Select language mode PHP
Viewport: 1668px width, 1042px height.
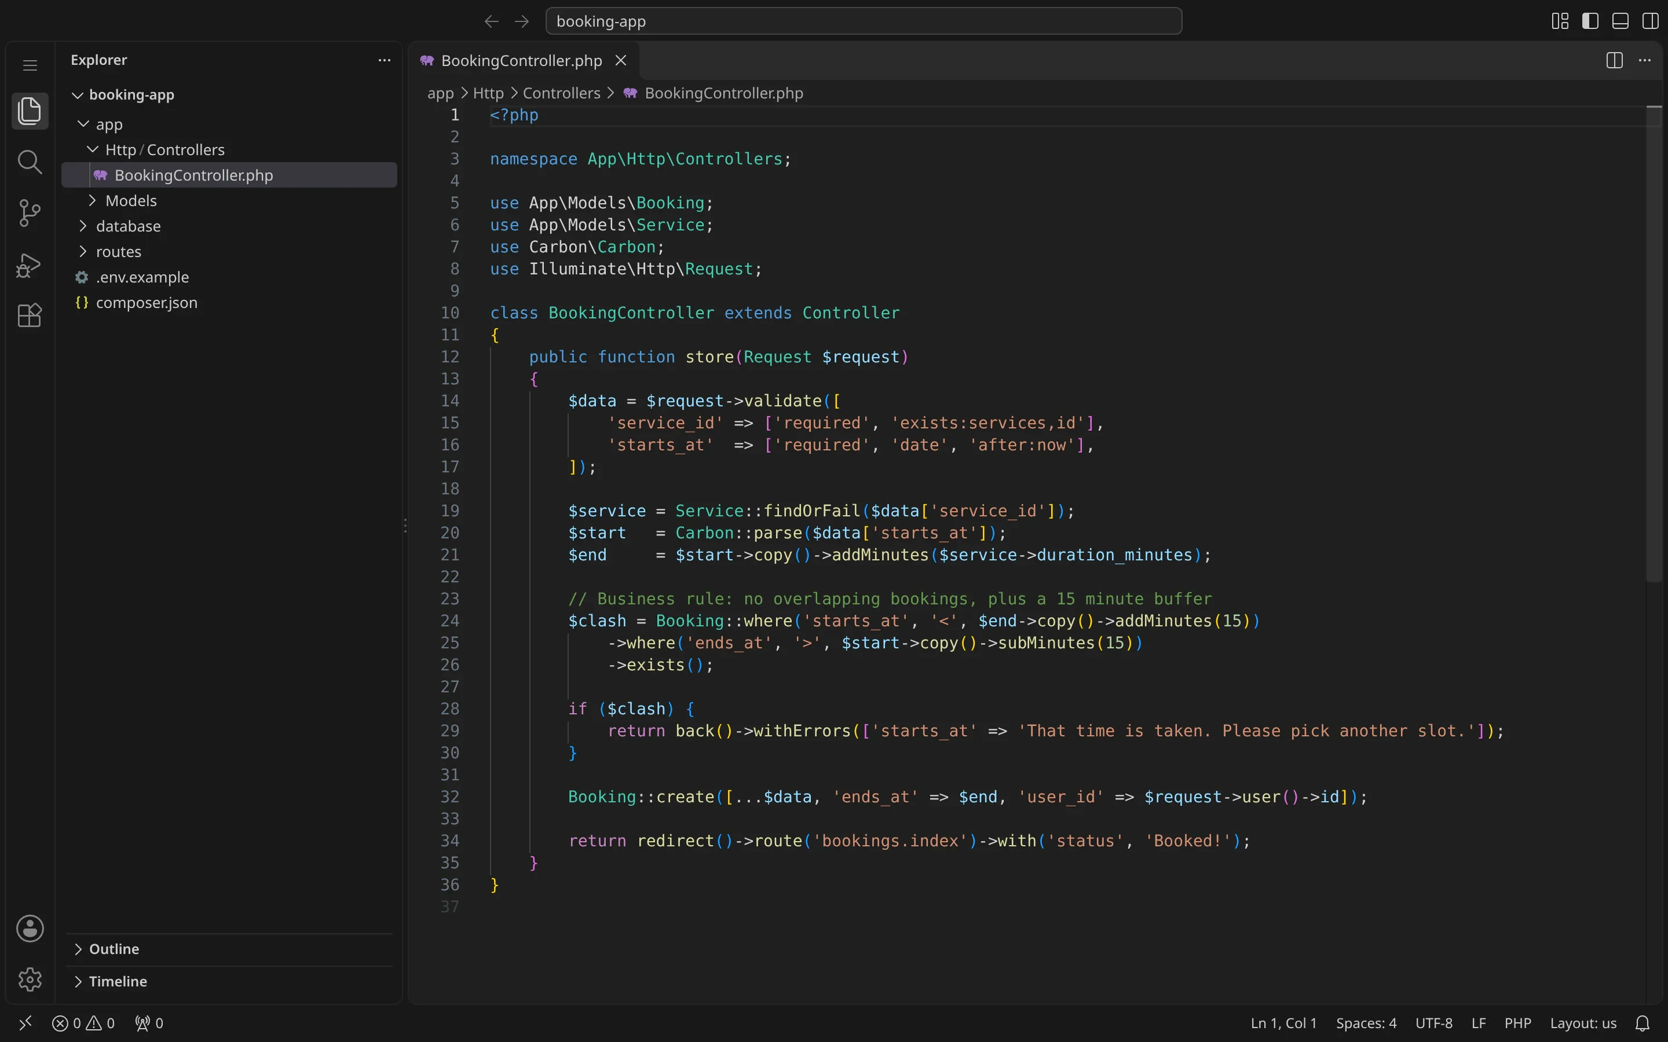[1518, 1023]
